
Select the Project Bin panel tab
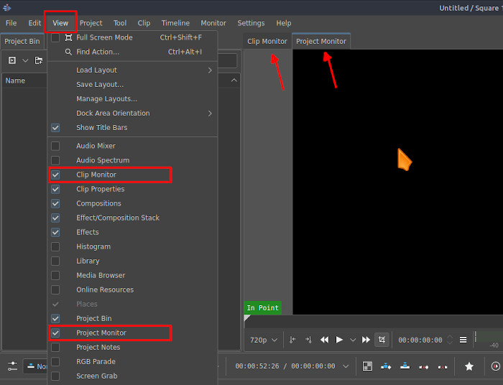[x=22, y=42]
